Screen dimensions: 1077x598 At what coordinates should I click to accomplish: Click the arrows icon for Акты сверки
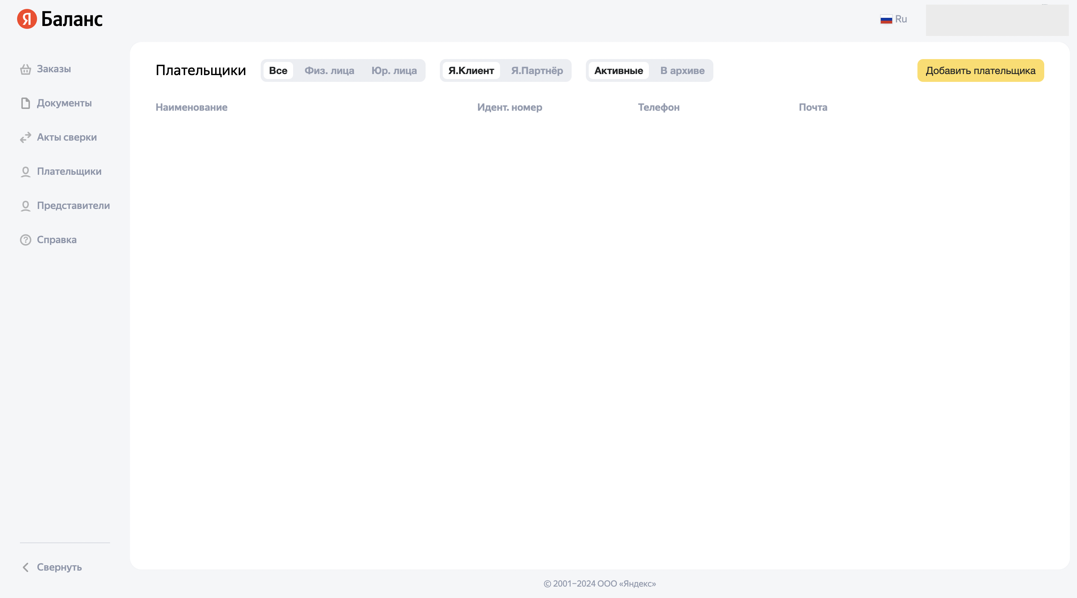click(26, 137)
